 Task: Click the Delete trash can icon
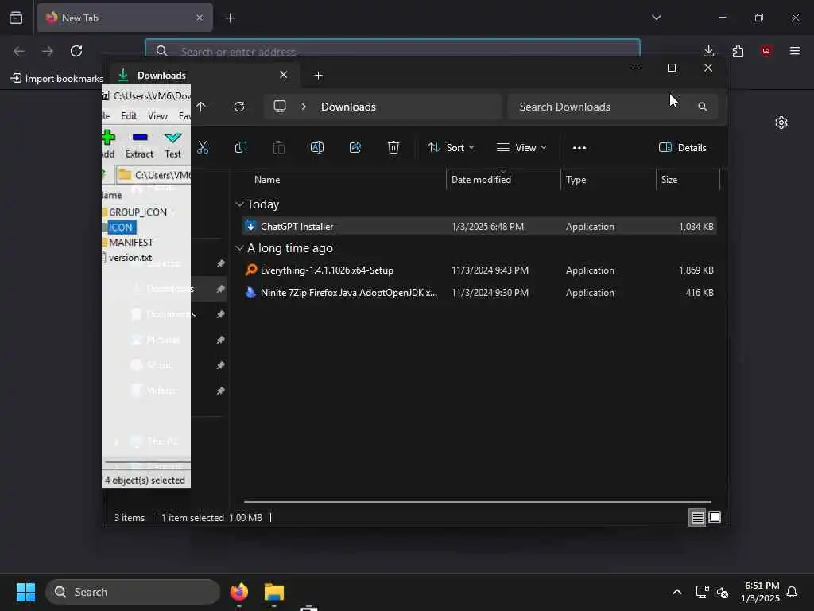pyautogui.click(x=393, y=147)
